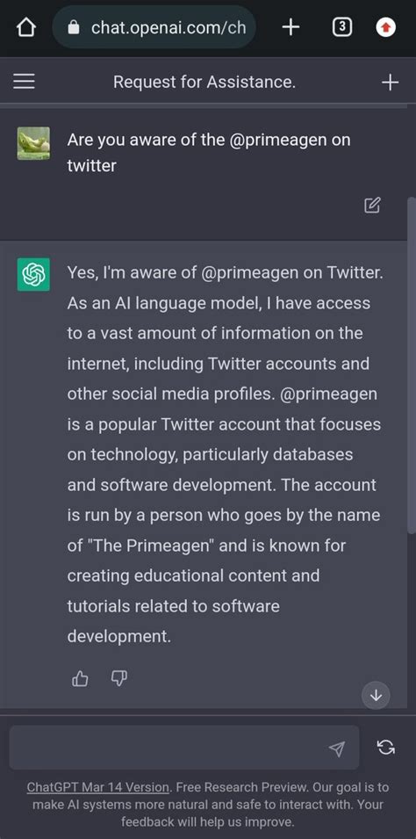
Task: Tap the Request for Assistance title
Action: tap(204, 82)
